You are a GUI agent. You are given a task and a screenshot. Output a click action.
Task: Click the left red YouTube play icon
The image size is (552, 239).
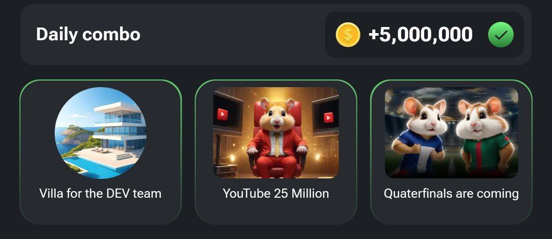coord(222,114)
